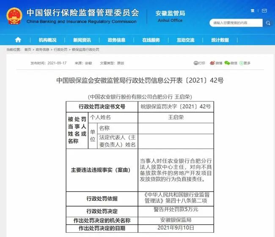
Task: Click the 安徽银保监局 cell
Action: [x=176, y=221]
